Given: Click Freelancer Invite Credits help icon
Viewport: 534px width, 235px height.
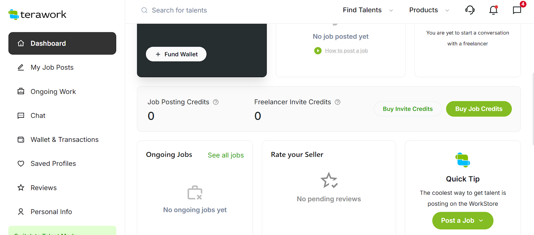Looking at the screenshot, I should (337, 102).
